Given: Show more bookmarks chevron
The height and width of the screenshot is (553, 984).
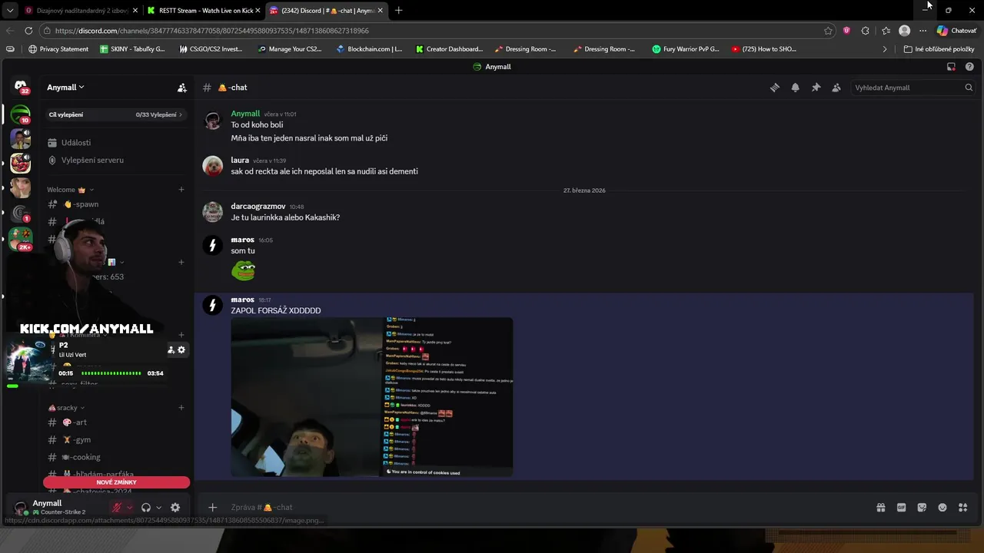Looking at the screenshot, I should point(885,49).
